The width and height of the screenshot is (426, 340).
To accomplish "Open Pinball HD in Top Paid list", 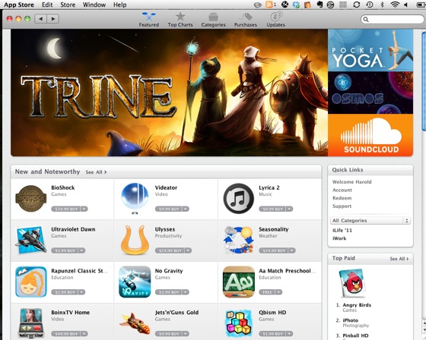I will 355,335.
